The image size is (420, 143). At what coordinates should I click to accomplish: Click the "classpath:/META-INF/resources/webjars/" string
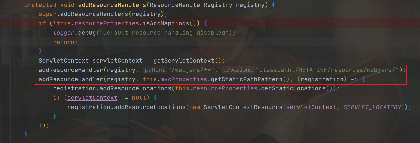(x=328, y=70)
